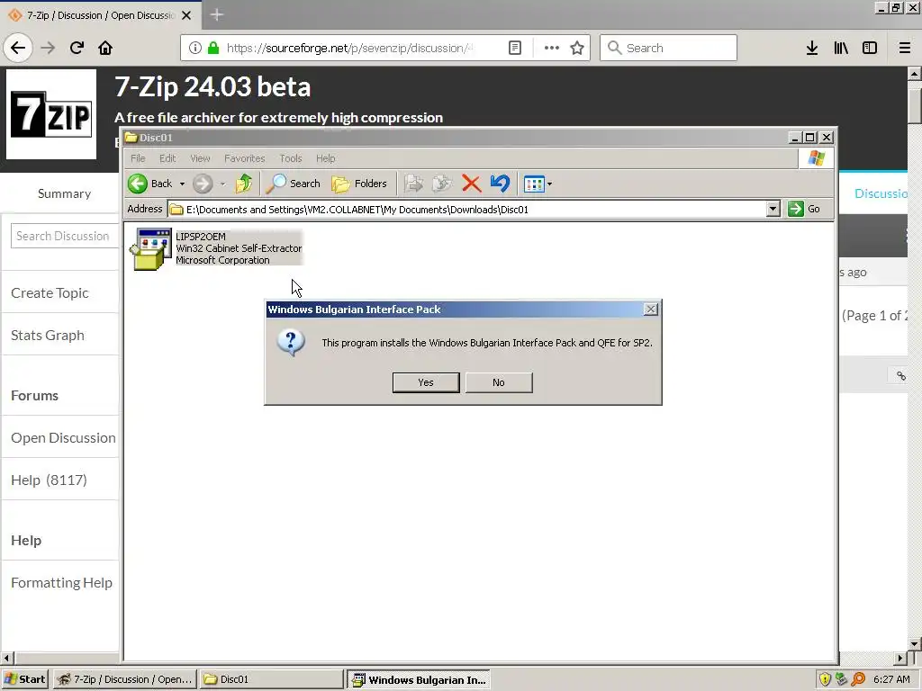Image resolution: width=922 pixels, height=691 pixels.
Task: Click the Firefox home button
Action: (105, 48)
